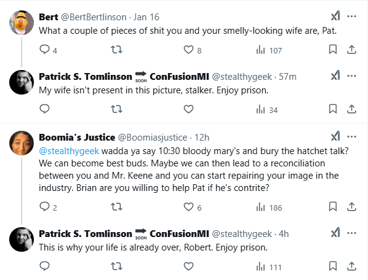The image size is (368, 280).
Task: Retweet Bert's tweet
Action: pyautogui.click(x=116, y=50)
